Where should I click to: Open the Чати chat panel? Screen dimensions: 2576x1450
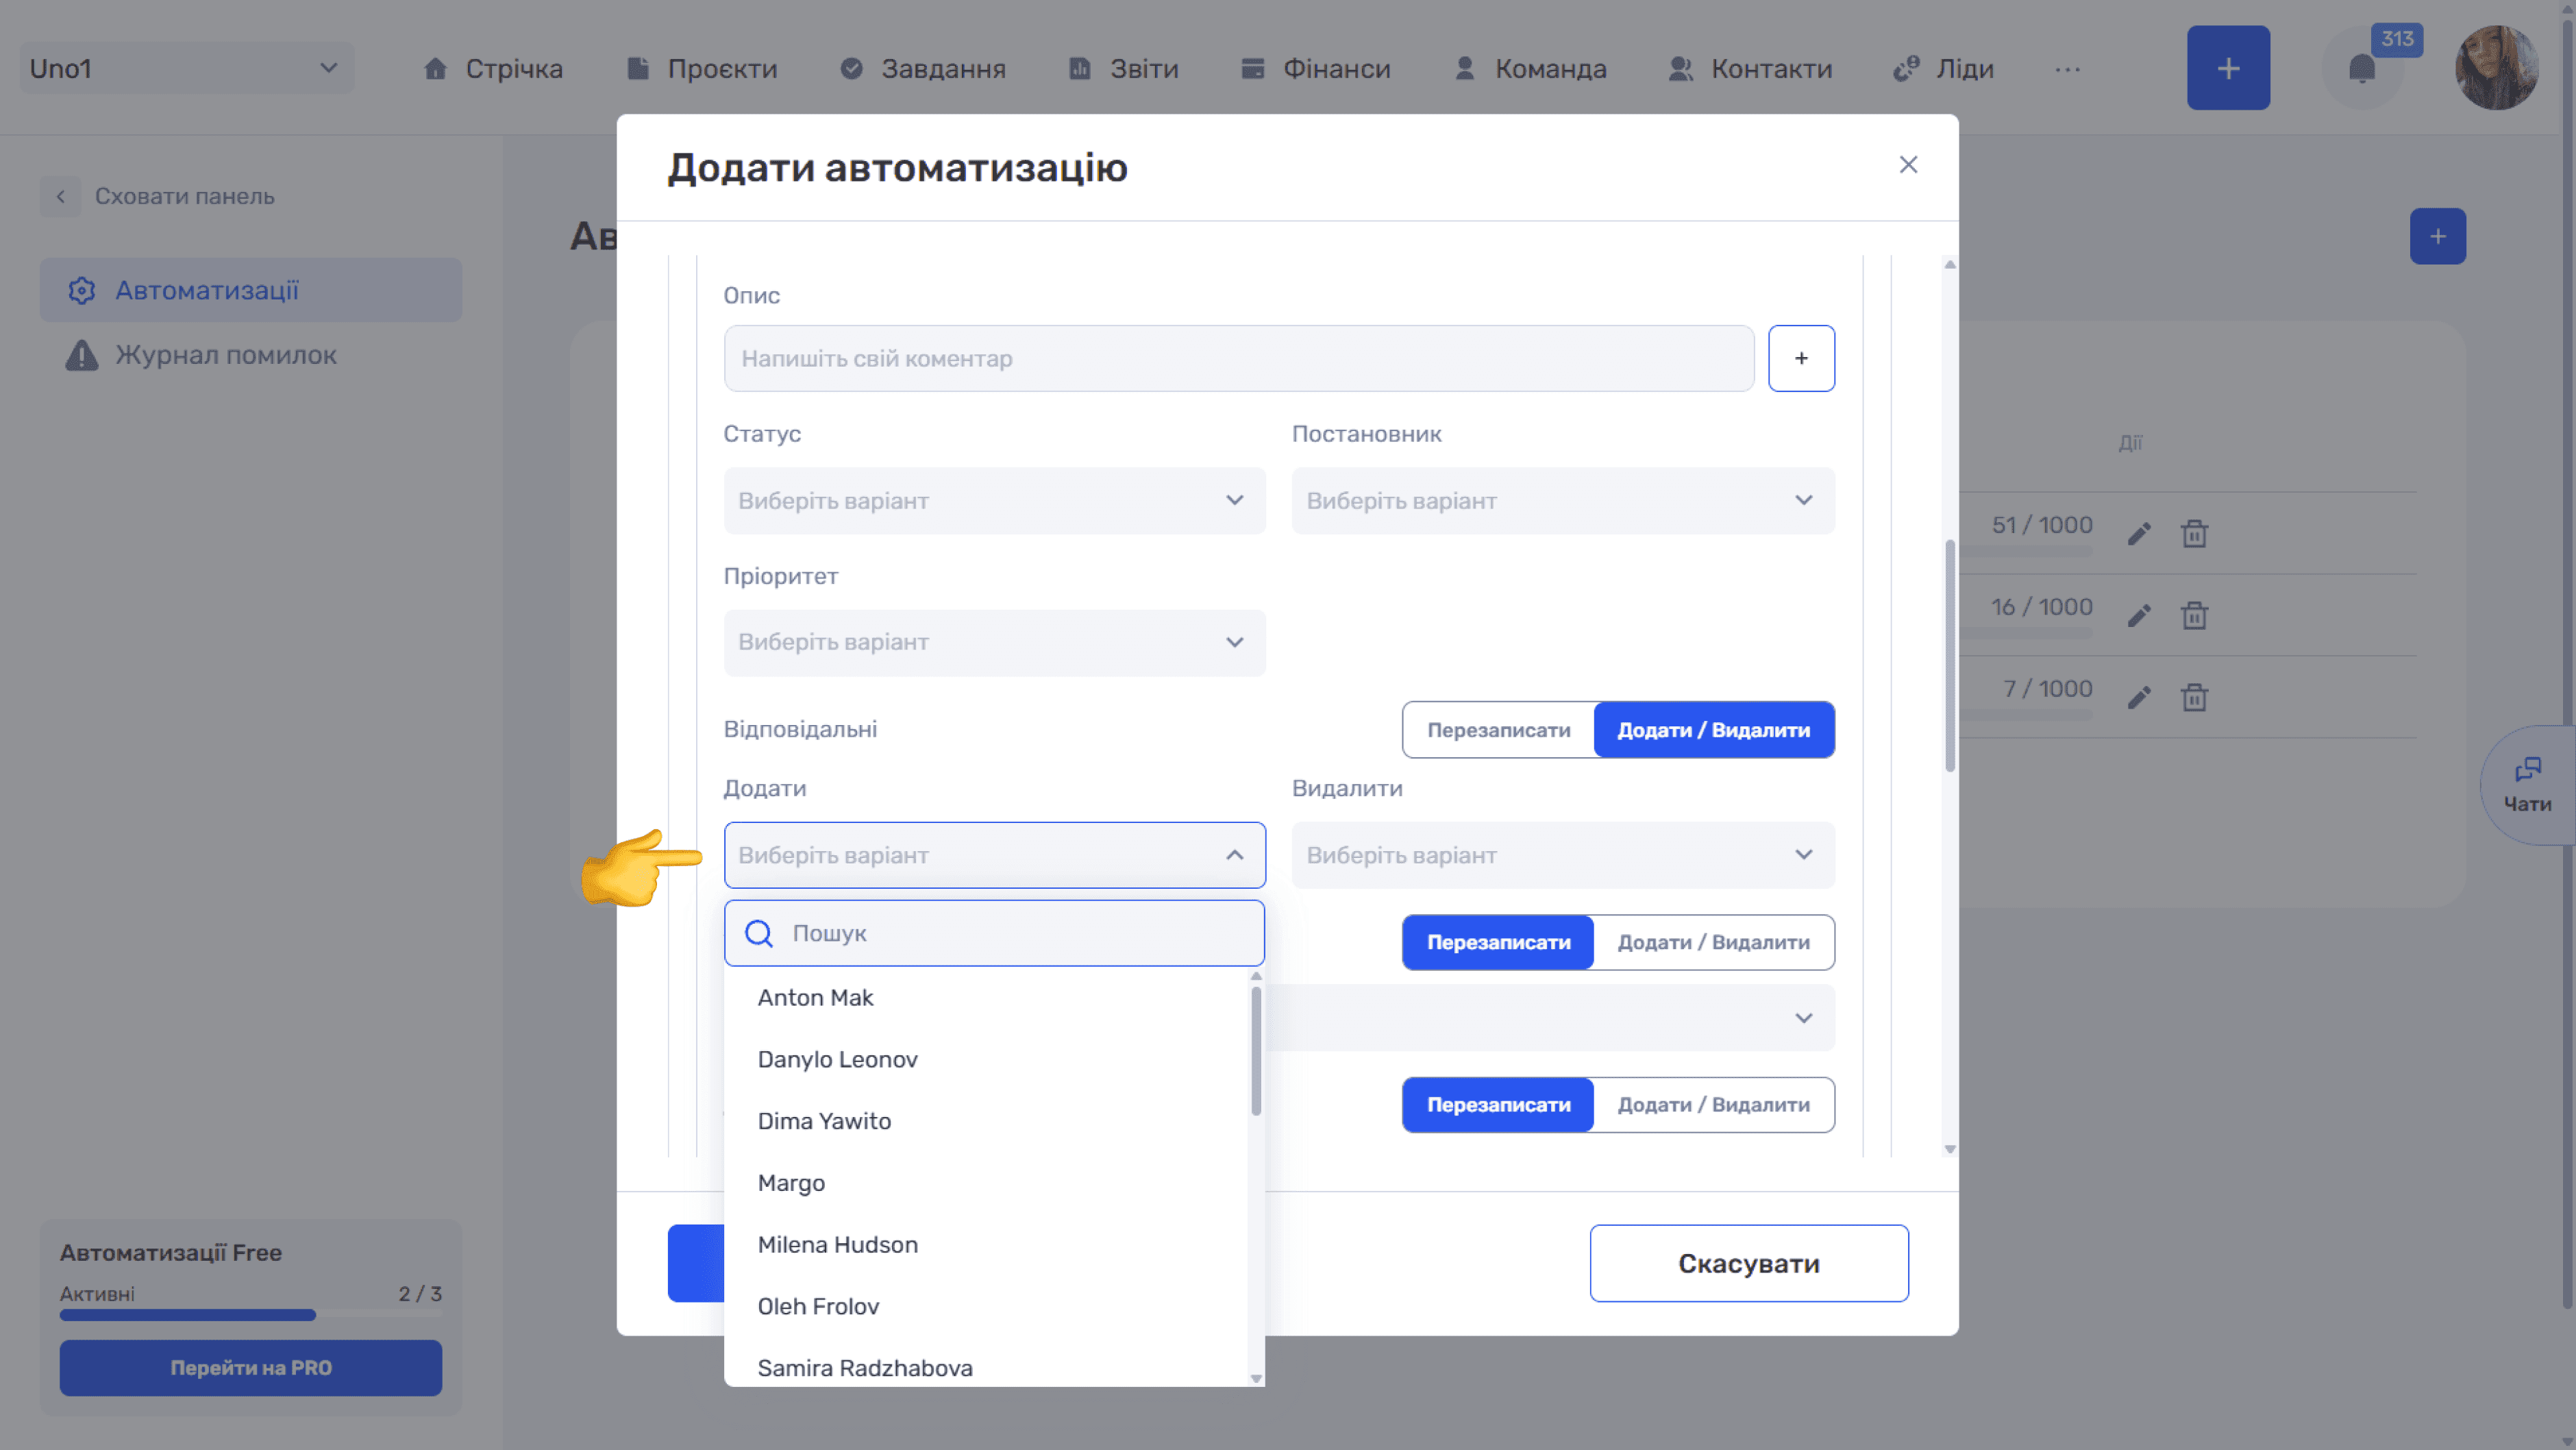tap(2527, 786)
